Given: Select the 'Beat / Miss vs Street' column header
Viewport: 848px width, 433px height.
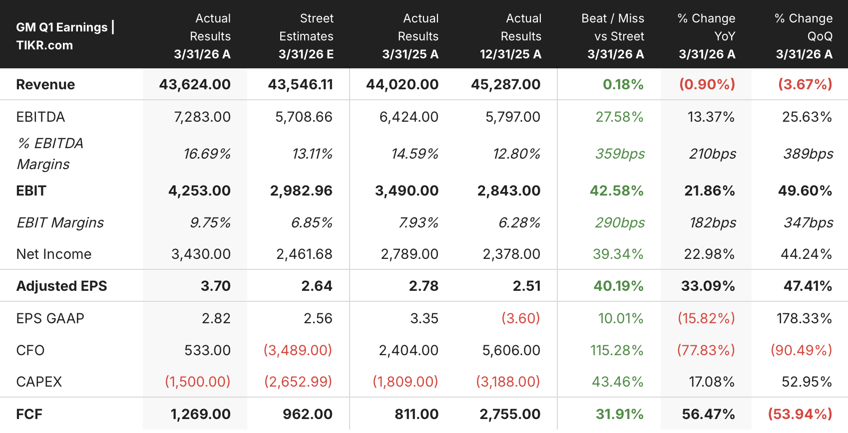Looking at the screenshot, I should pyautogui.click(x=613, y=36).
